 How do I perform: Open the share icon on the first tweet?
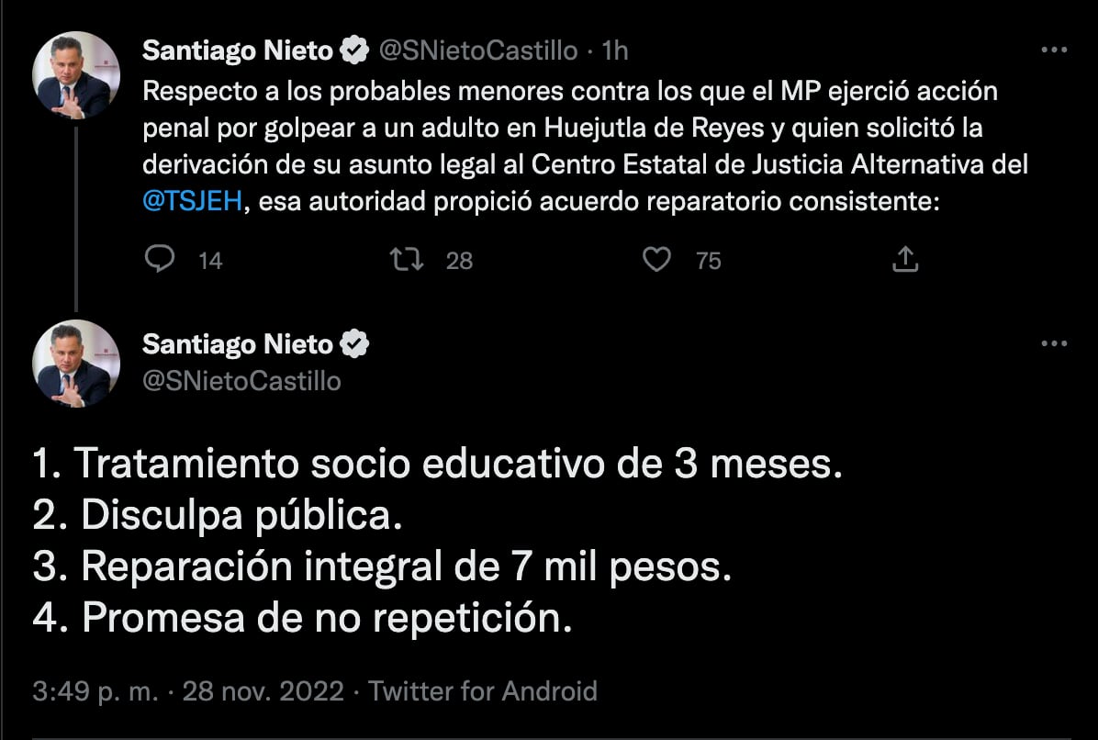(905, 260)
